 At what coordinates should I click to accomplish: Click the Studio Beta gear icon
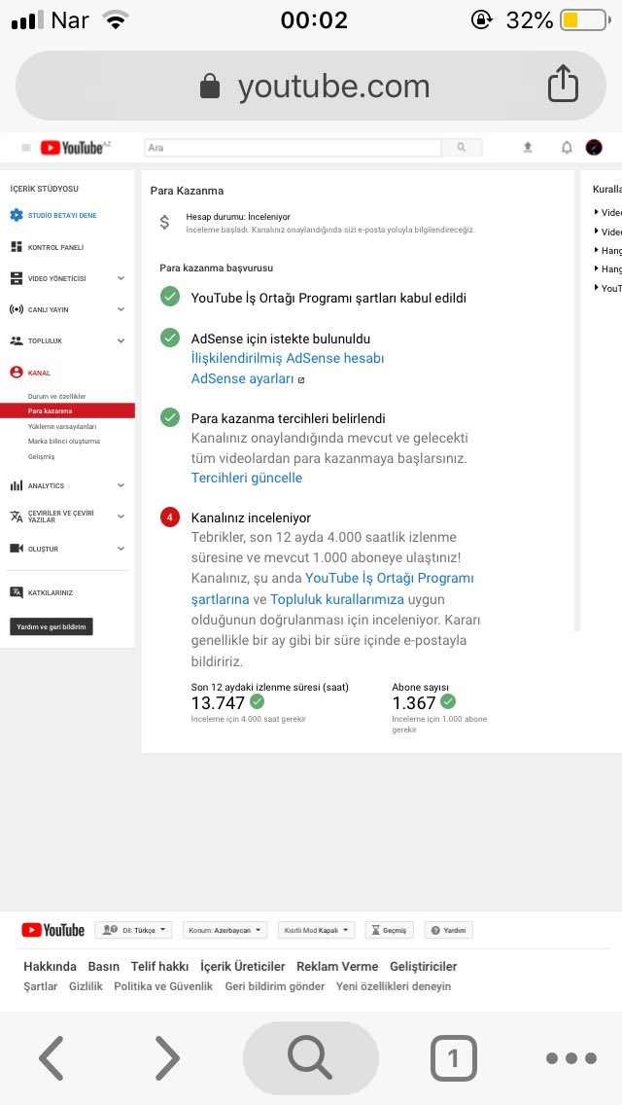pyautogui.click(x=17, y=215)
